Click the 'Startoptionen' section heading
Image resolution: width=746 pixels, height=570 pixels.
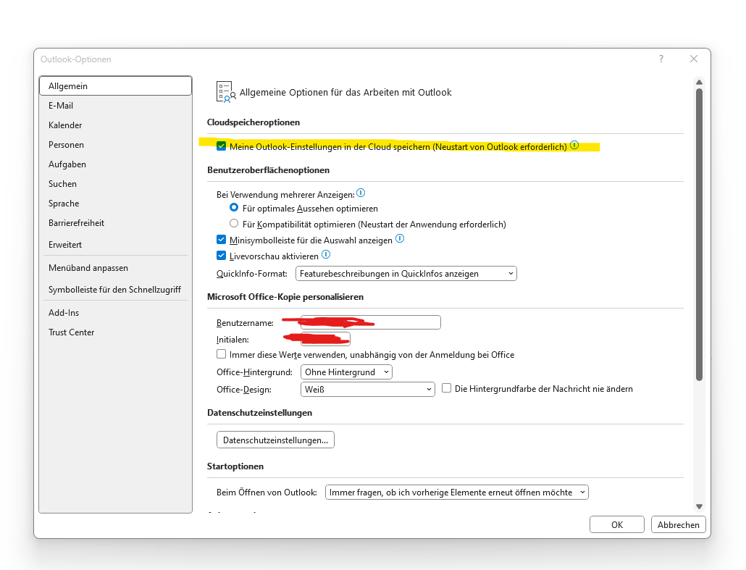coord(235,466)
